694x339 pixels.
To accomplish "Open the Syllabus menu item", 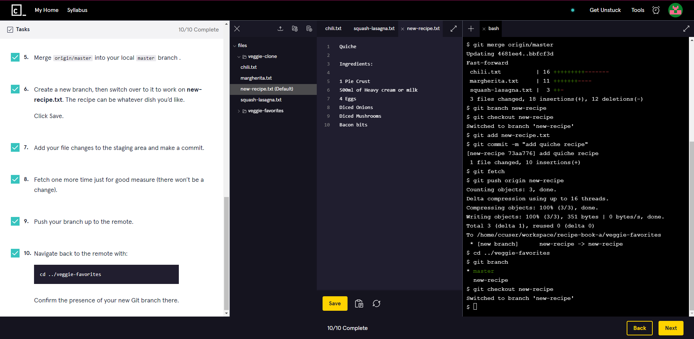I will [x=77, y=10].
